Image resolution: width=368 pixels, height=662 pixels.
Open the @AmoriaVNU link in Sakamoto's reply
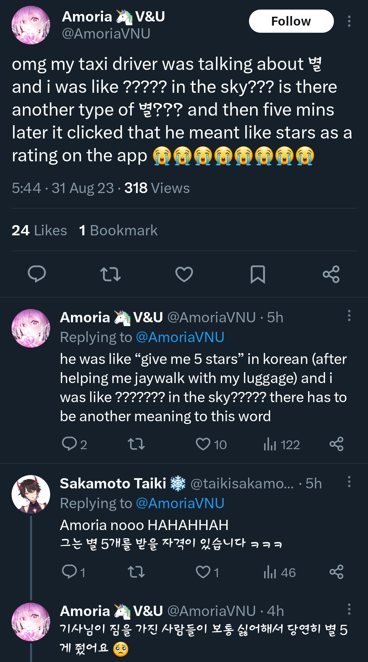point(180,503)
